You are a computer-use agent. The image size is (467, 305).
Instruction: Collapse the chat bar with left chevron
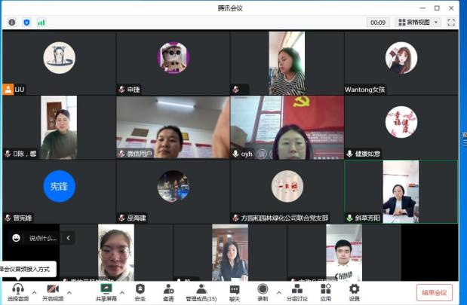click(68, 238)
